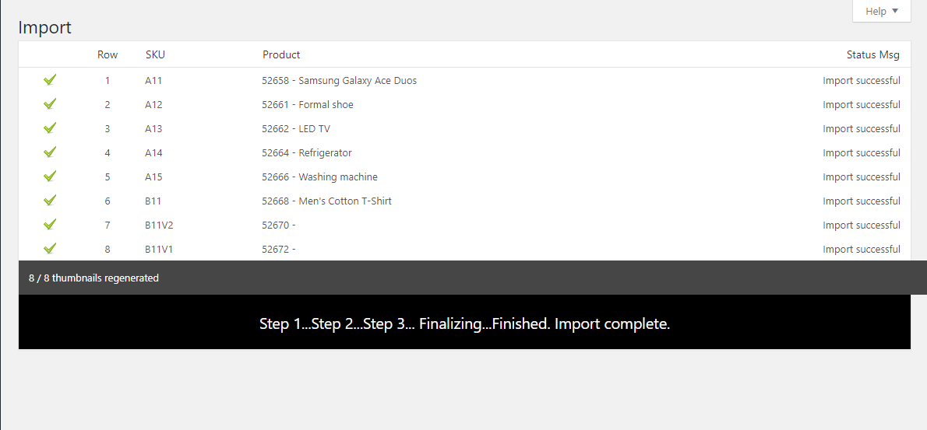
Task: Click the success checkmark for SKU B11V2
Action: [51, 225]
